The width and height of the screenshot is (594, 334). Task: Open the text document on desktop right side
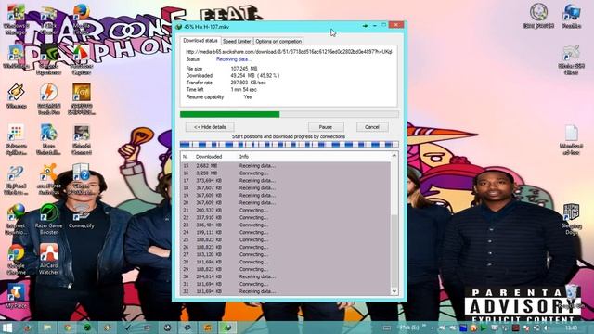[x=572, y=140]
